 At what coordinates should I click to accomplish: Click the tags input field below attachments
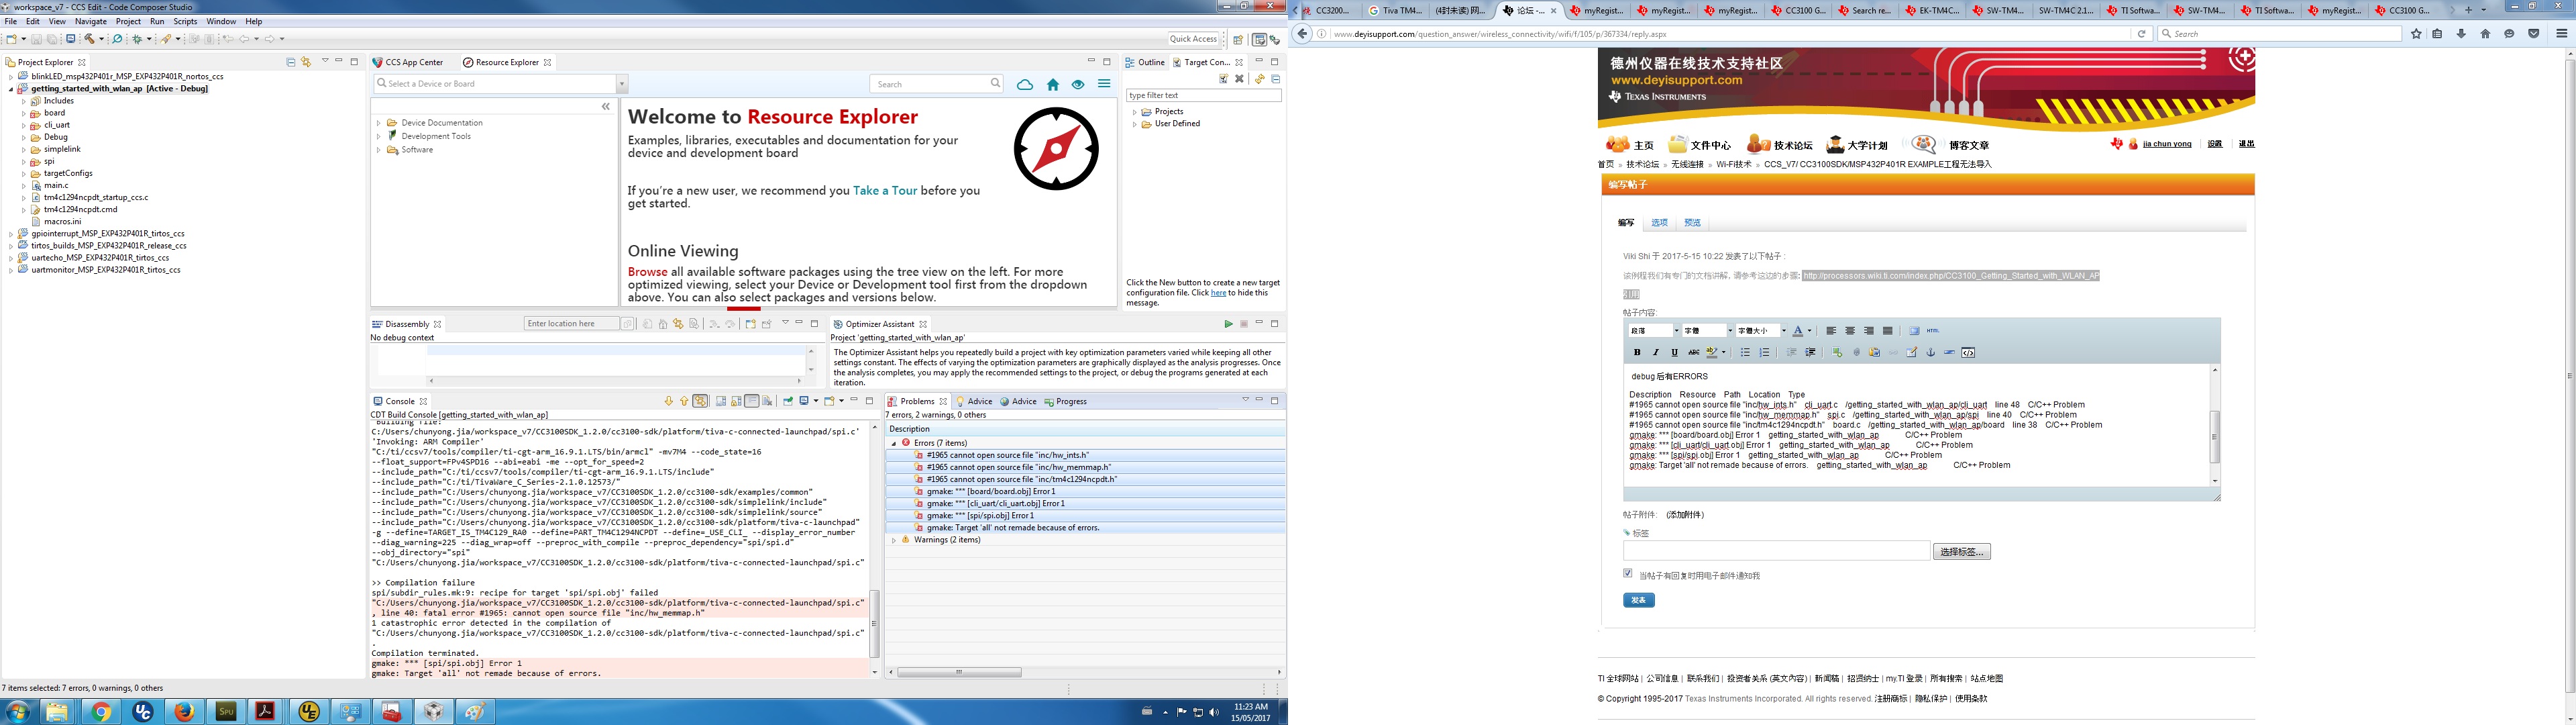click(x=1776, y=552)
